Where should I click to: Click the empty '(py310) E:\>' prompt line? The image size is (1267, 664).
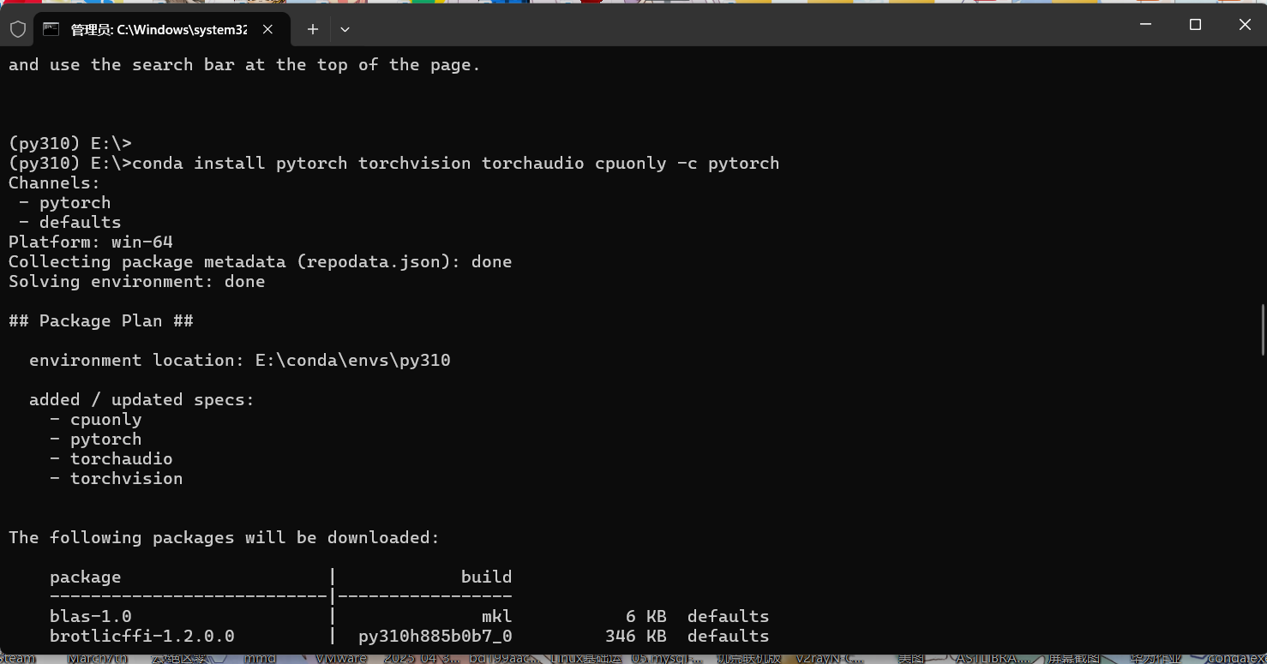(70, 143)
